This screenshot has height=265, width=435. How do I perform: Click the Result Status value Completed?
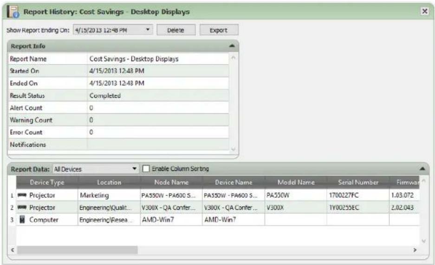105,96
